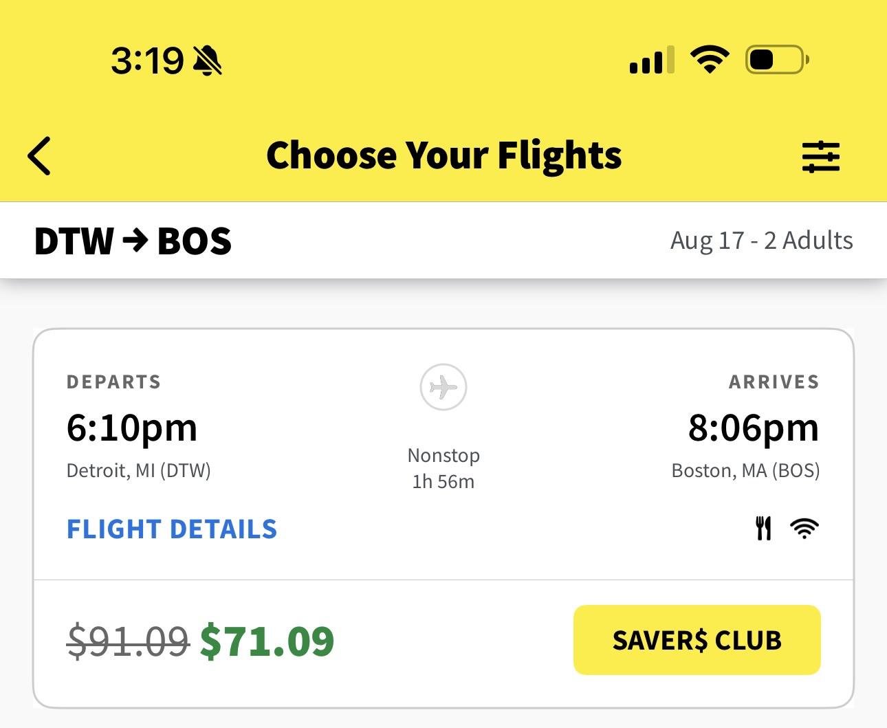Tap the fork and knife meal icon
The width and height of the screenshot is (887, 728).
(764, 529)
